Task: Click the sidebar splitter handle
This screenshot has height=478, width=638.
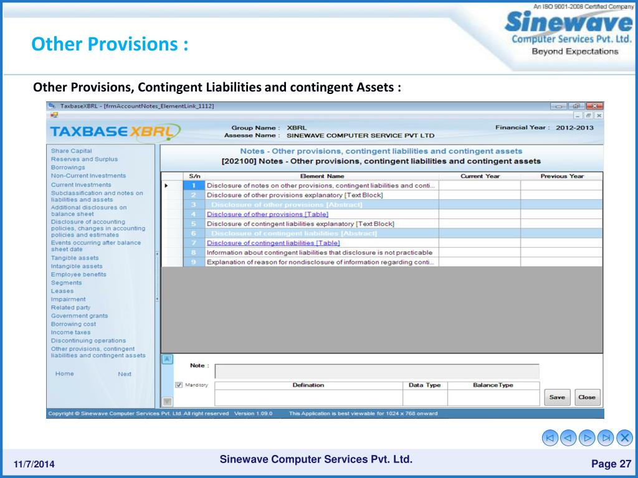Action: pyautogui.click(x=157, y=276)
